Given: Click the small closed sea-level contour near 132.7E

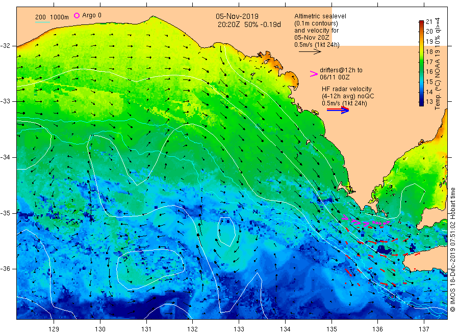Looking at the screenshot, I should point(226,232).
